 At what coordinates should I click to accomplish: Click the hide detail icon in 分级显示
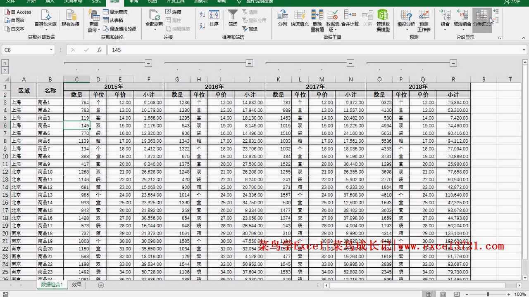[x=496, y=20]
